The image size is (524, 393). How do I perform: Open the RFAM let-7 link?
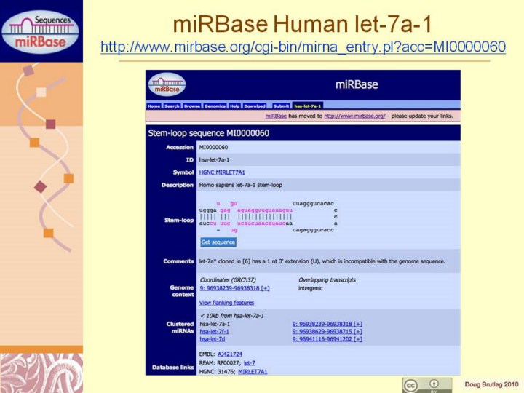coord(249,362)
